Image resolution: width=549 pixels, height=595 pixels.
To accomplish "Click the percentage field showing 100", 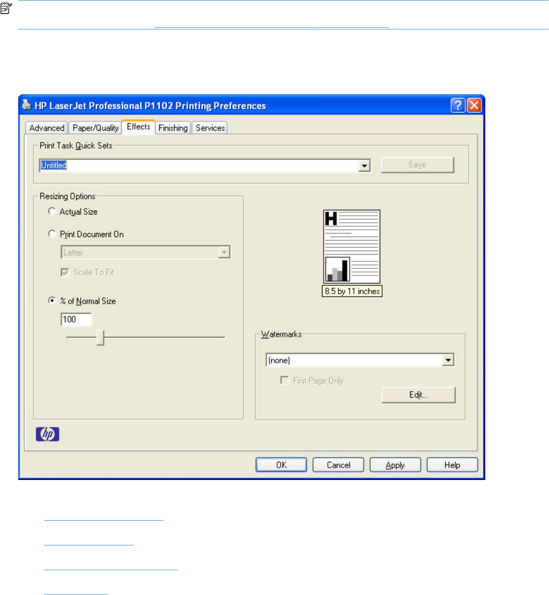I will pos(76,319).
